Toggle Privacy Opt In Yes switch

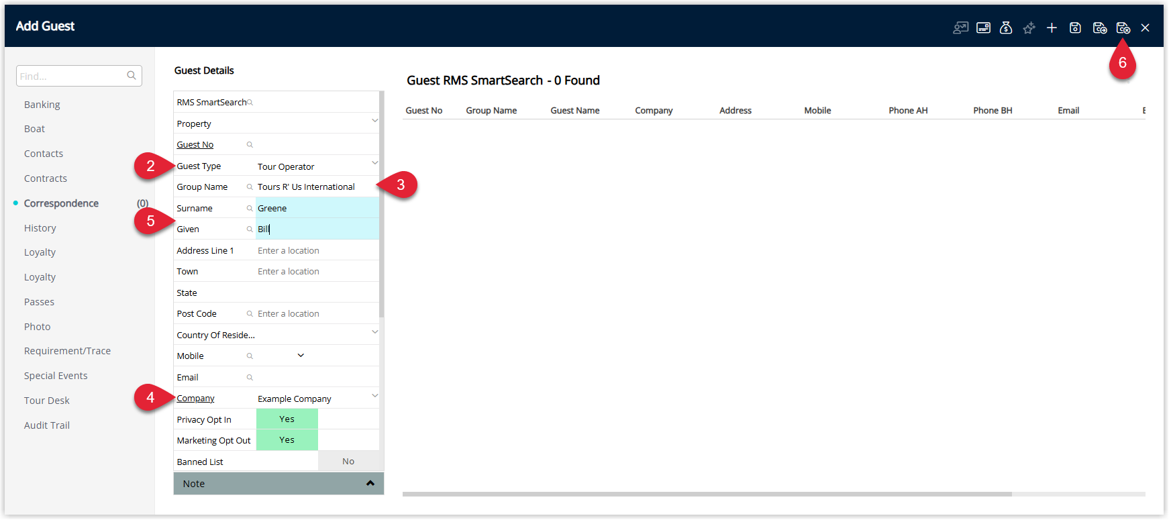click(287, 419)
